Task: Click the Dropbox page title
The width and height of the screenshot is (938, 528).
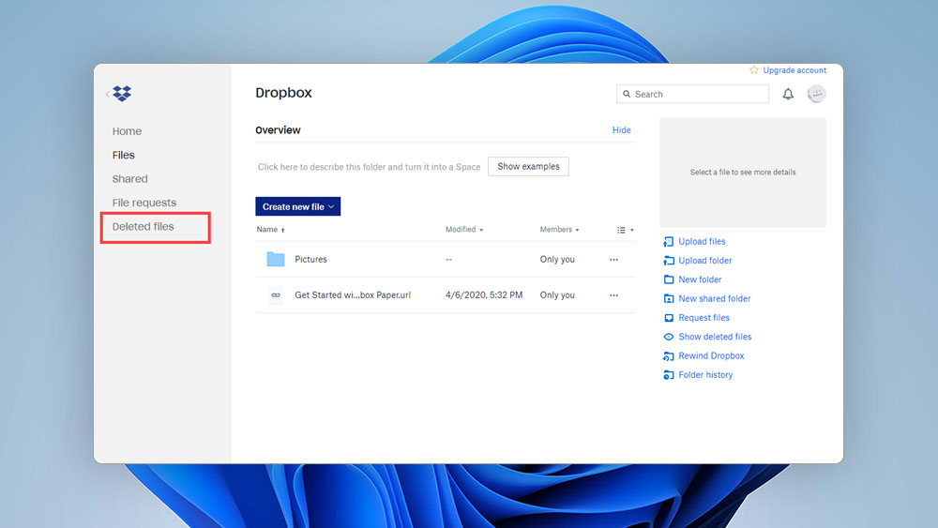Action: pos(283,93)
